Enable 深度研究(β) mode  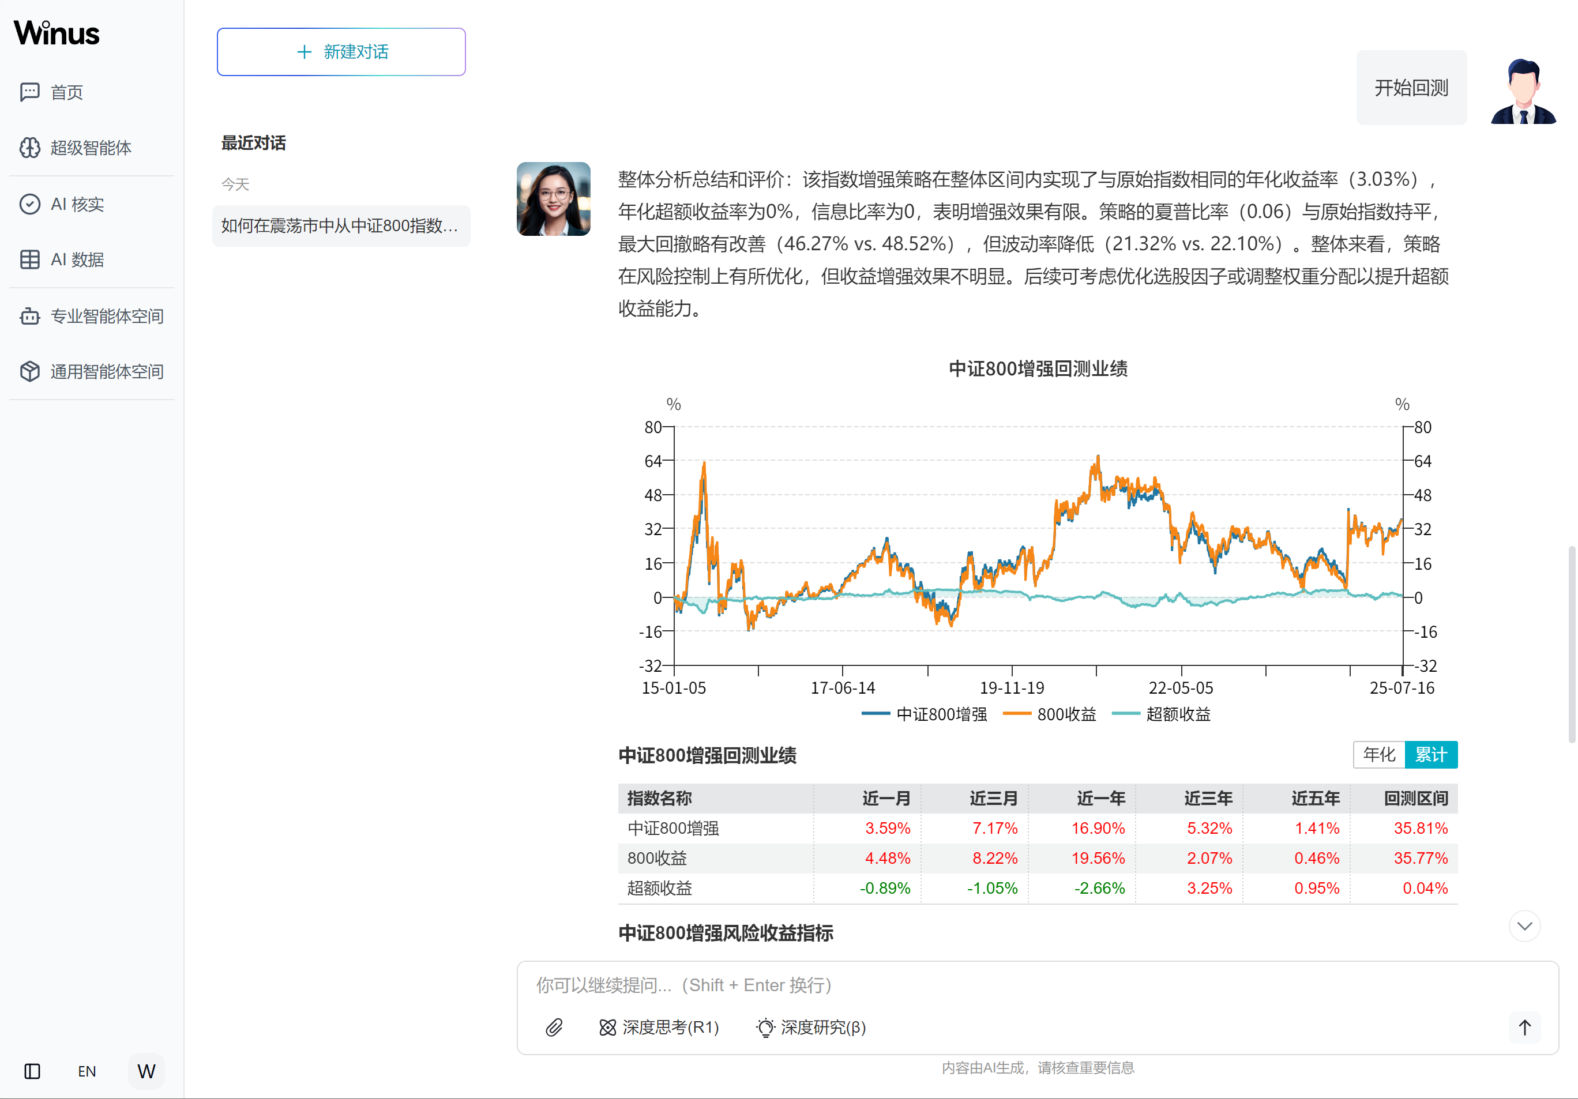pos(811,1028)
